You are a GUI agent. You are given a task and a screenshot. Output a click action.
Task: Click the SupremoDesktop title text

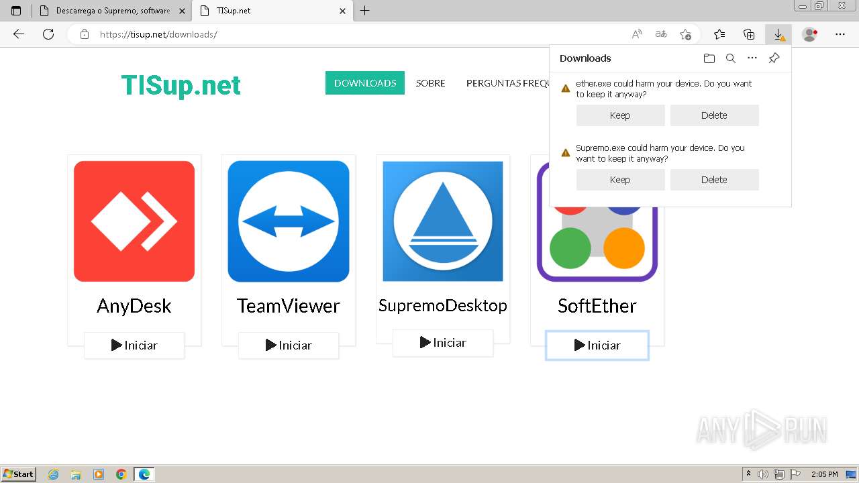(443, 305)
